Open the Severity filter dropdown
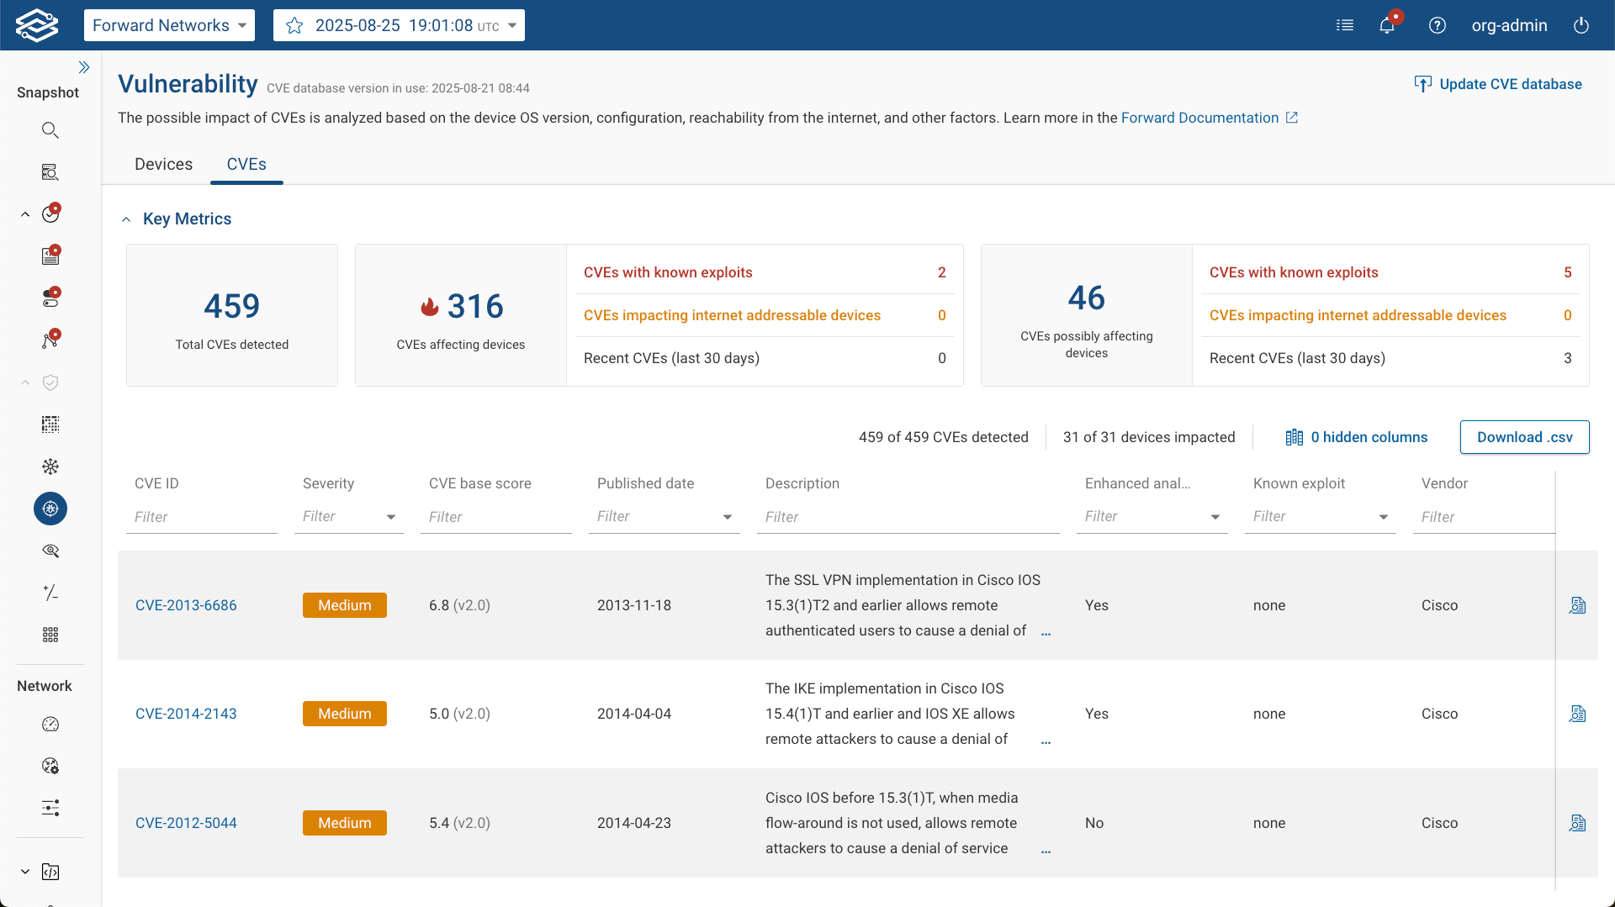The height and width of the screenshot is (907, 1615). coord(390,517)
